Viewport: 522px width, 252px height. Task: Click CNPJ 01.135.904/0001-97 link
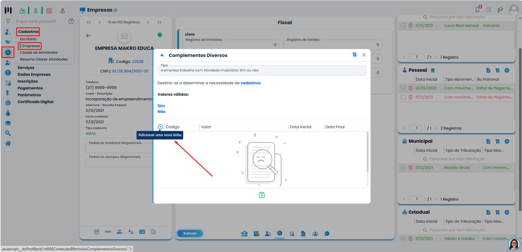[130, 71]
